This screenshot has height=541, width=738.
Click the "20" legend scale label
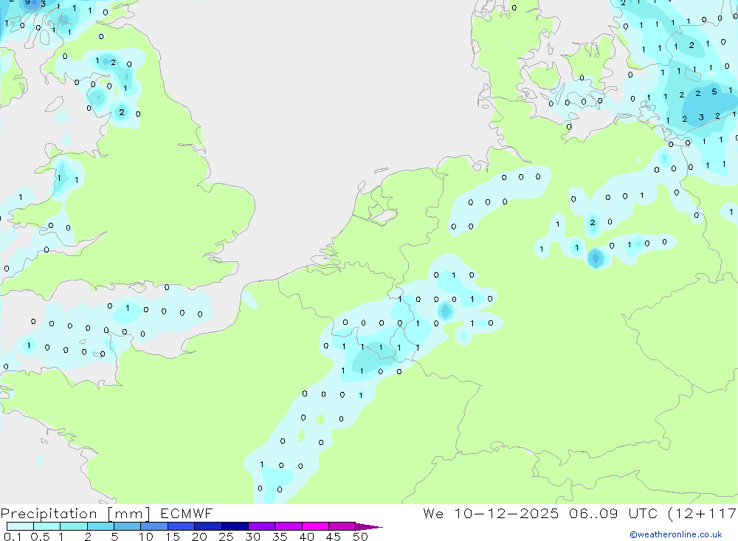199,537
